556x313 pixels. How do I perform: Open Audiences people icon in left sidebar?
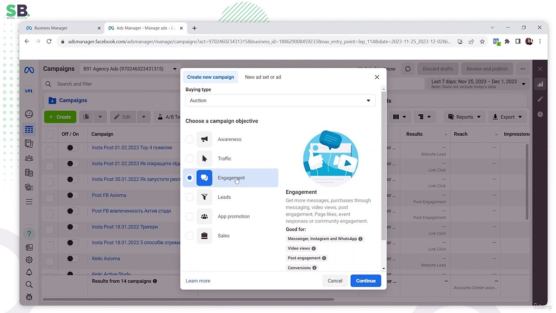[x=29, y=158]
